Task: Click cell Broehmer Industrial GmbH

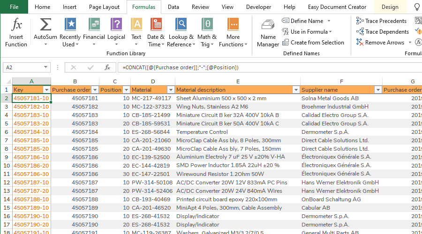Action: point(341,107)
